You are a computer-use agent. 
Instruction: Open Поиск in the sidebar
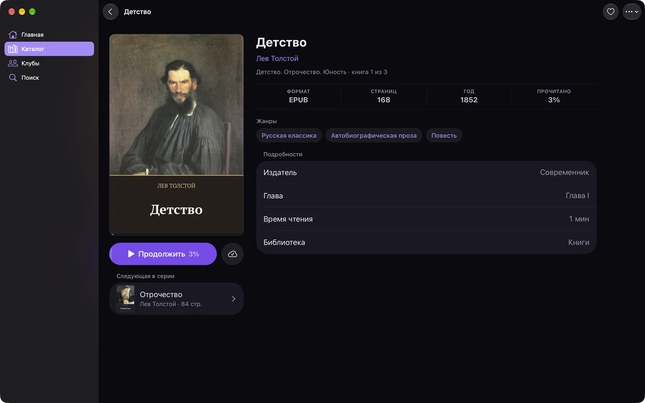(49, 78)
